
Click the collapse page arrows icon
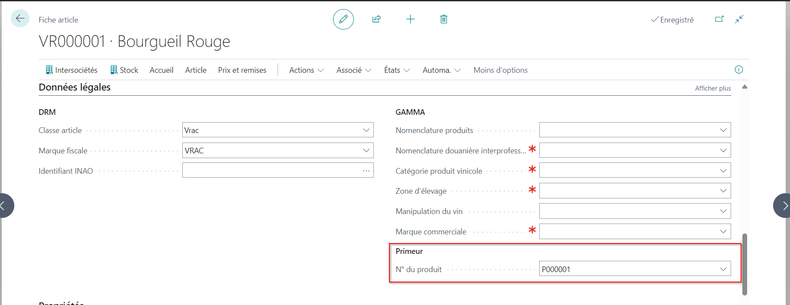point(739,19)
